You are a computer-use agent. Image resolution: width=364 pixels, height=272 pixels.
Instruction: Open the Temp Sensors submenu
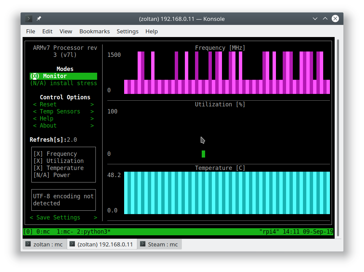coord(60,111)
